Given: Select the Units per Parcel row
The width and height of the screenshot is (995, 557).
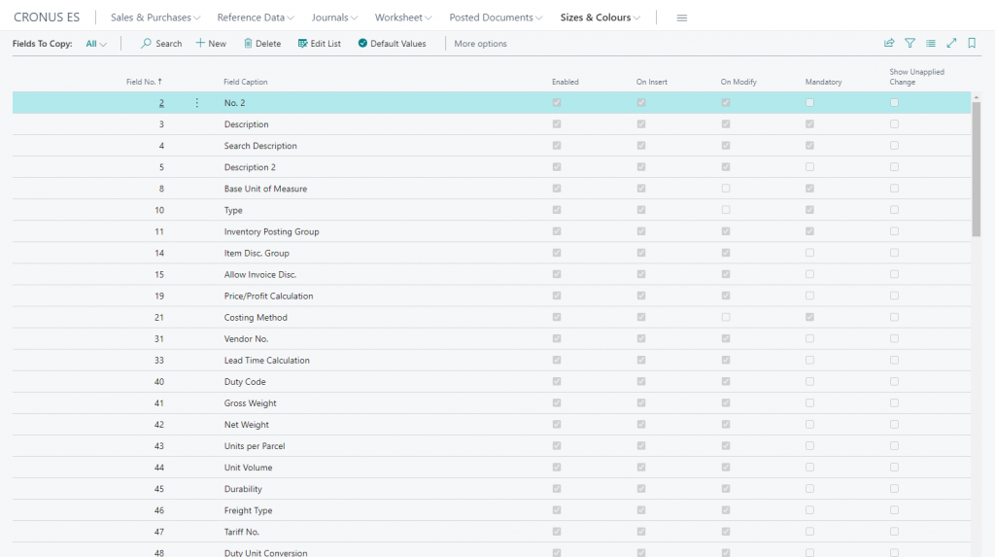Looking at the screenshot, I should coord(492,446).
